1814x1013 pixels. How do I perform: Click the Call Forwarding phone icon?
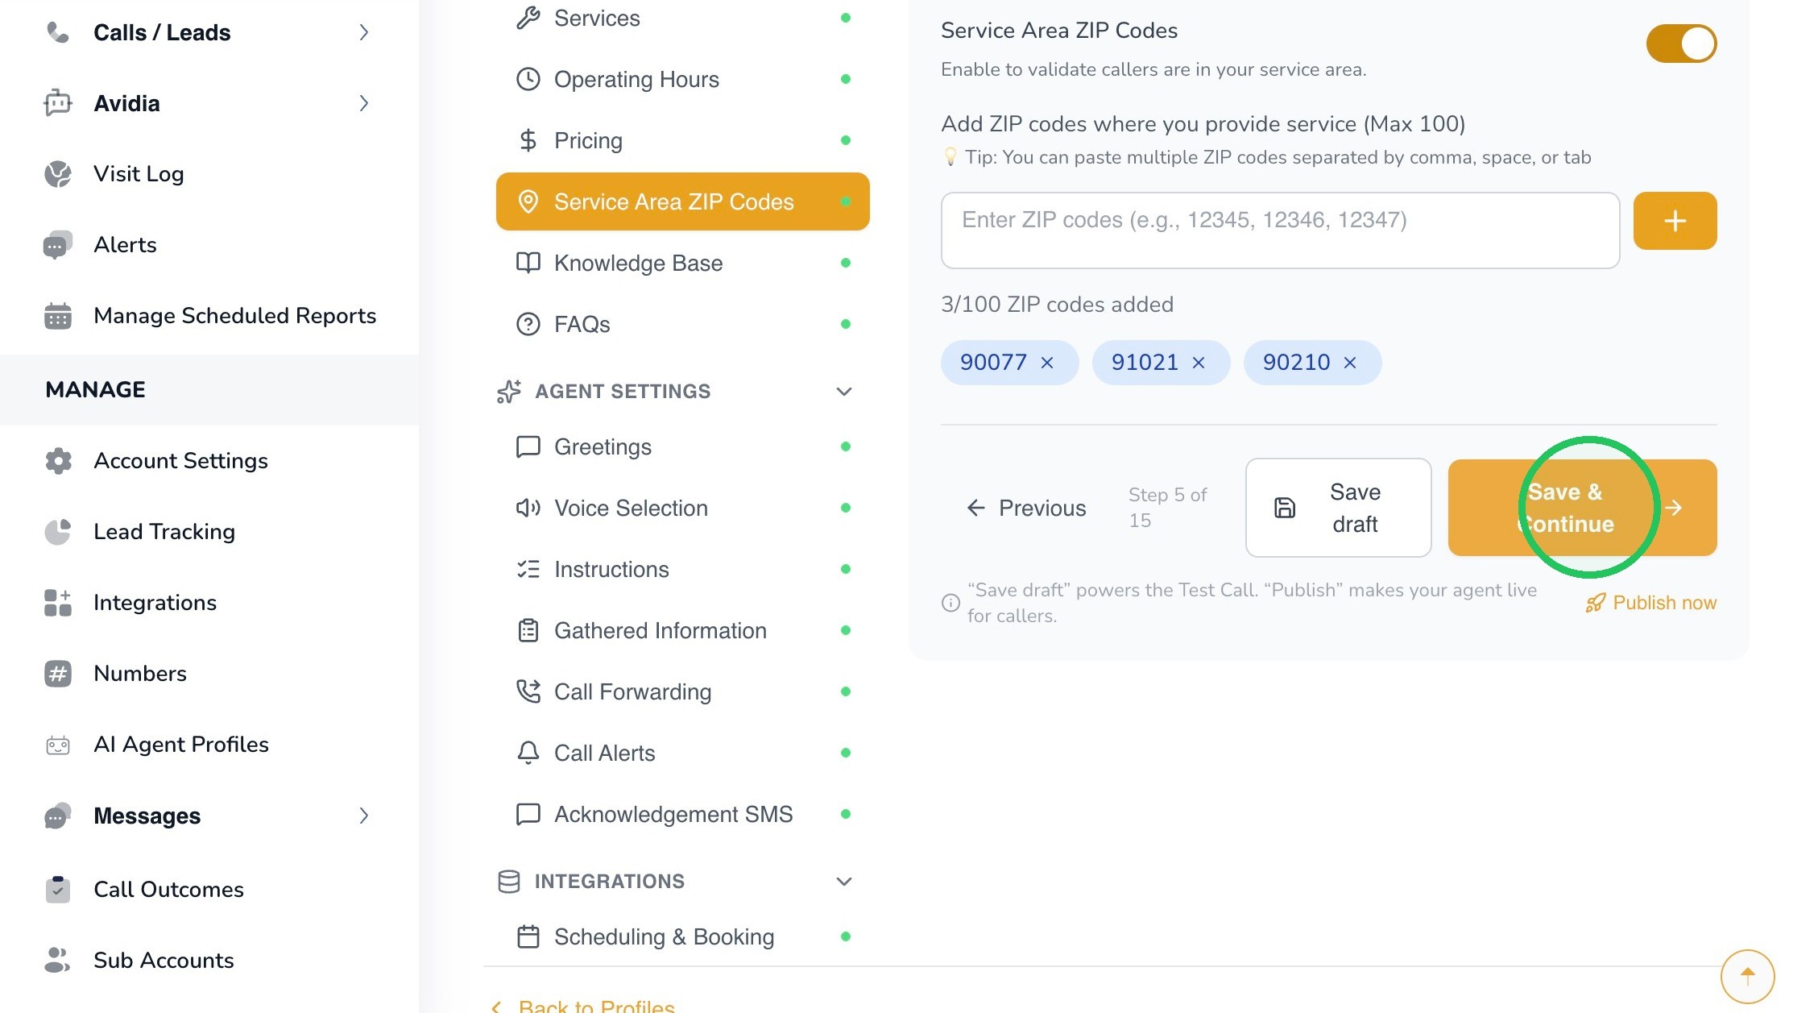click(528, 691)
